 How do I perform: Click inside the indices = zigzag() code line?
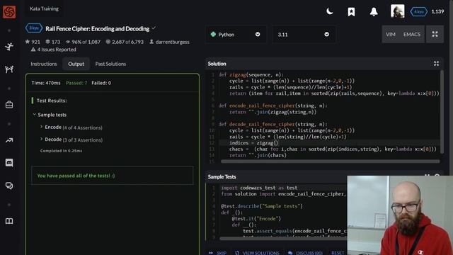pyautogui.click(x=329, y=143)
